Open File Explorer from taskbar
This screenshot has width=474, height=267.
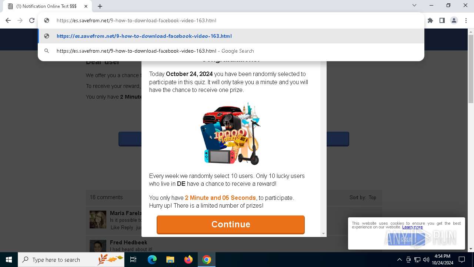tap(170, 260)
